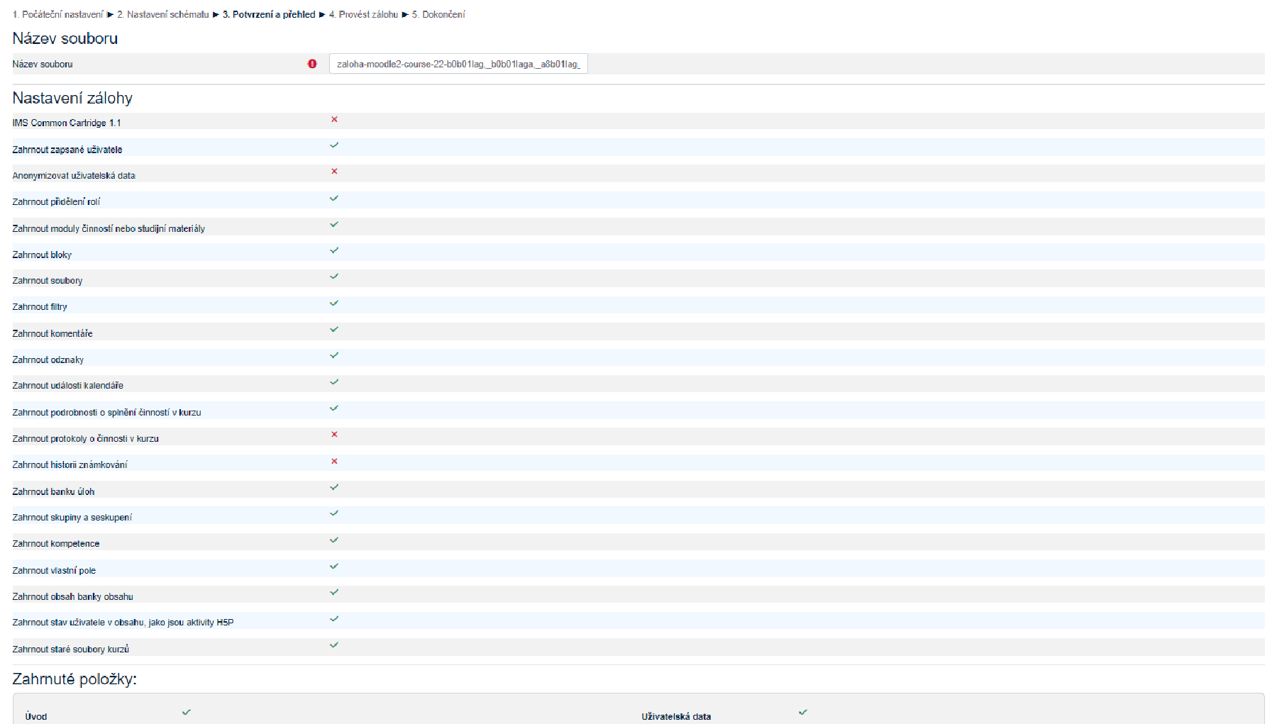This screenshot has height=724, width=1277.
Task: Click the check mark for Zahrnout odznaky
Action: [334, 355]
